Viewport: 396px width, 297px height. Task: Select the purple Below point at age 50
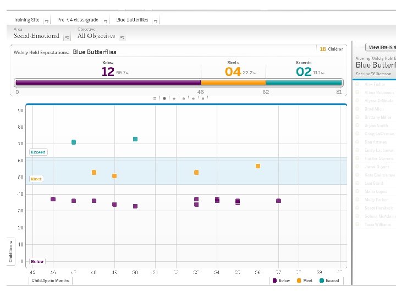135,206
